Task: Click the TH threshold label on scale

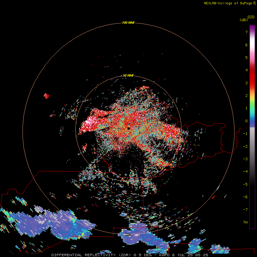Action: [245, 222]
